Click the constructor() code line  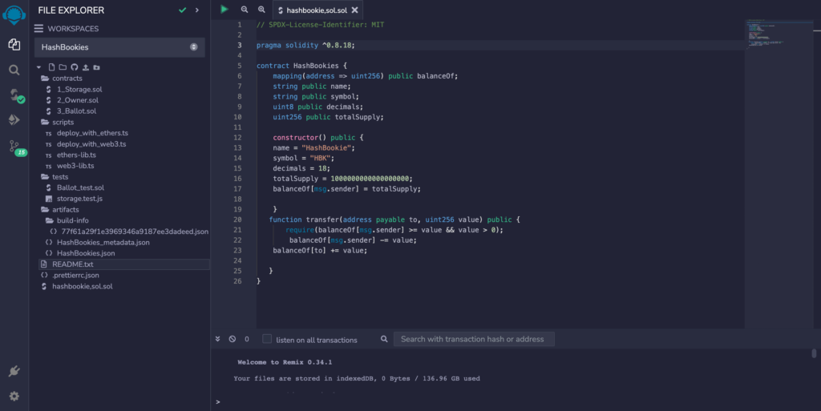(317, 138)
